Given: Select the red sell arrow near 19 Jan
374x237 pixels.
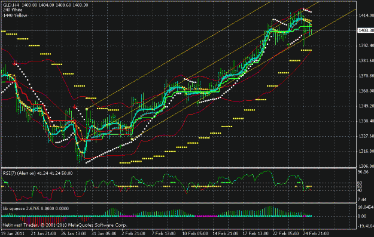Looking at the screenshot, I should coord(15,63).
